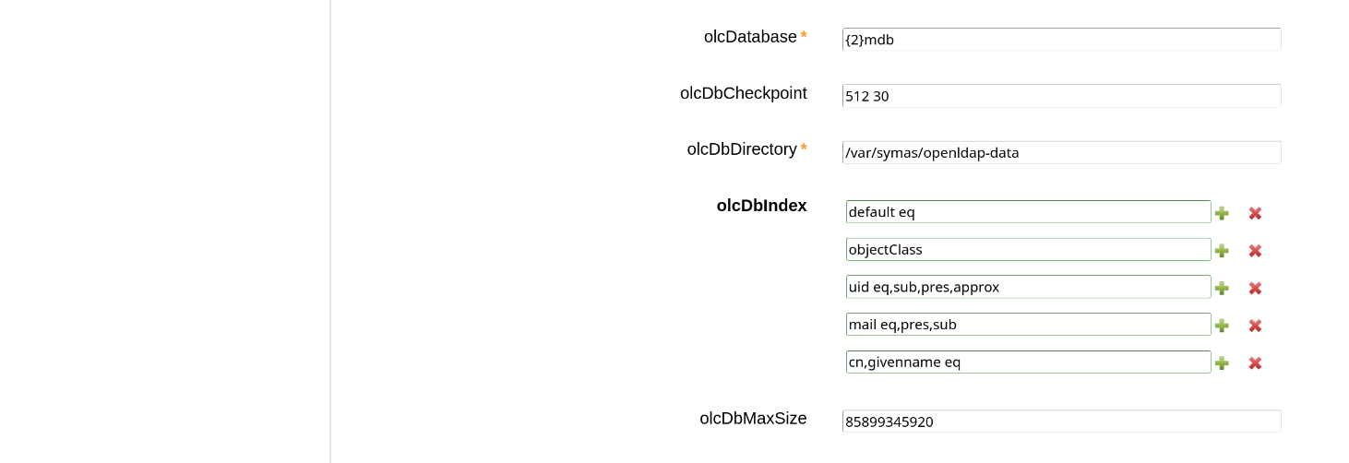1349x463 pixels.
Task: Edit the olcDbDirectory path field
Action: (x=1061, y=153)
